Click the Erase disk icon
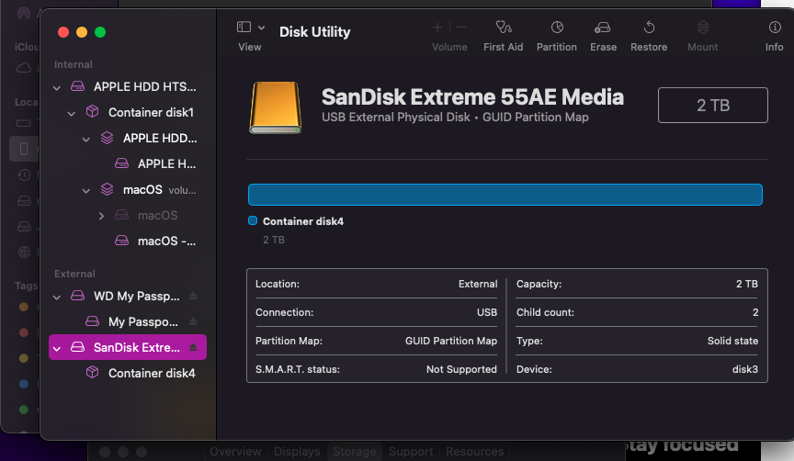 click(603, 28)
